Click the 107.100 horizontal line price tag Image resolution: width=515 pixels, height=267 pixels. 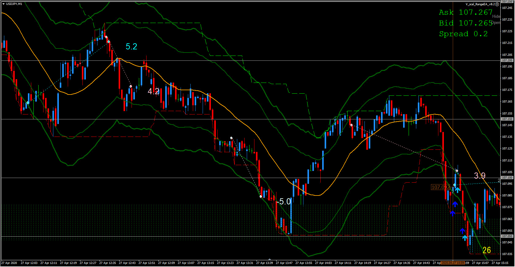pyautogui.click(x=507, y=177)
